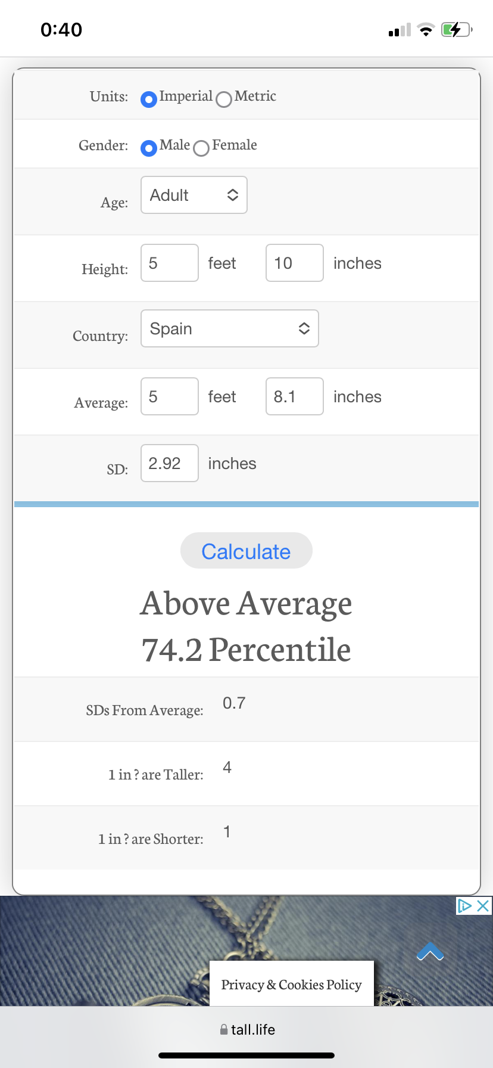This screenshot has width=493, height=1068.
Task: Click the SDs From Average value 0.7
Action: tap(234, 703)
